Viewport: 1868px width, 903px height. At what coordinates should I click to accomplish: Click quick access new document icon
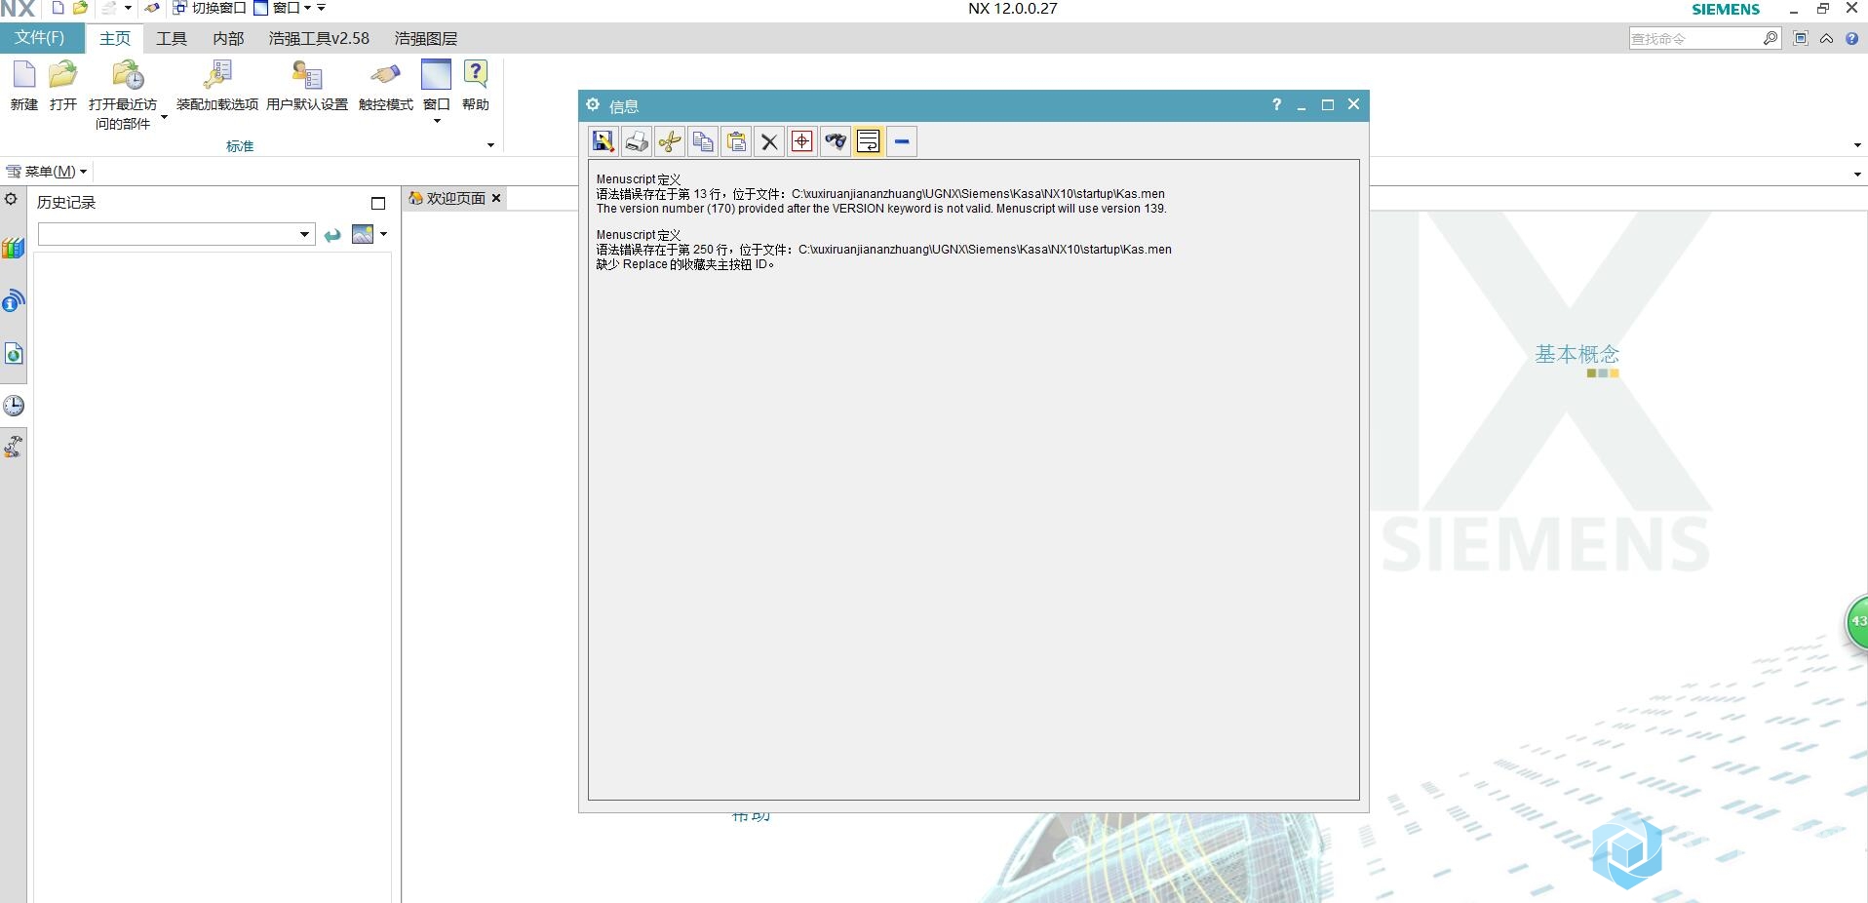point(58,8)
